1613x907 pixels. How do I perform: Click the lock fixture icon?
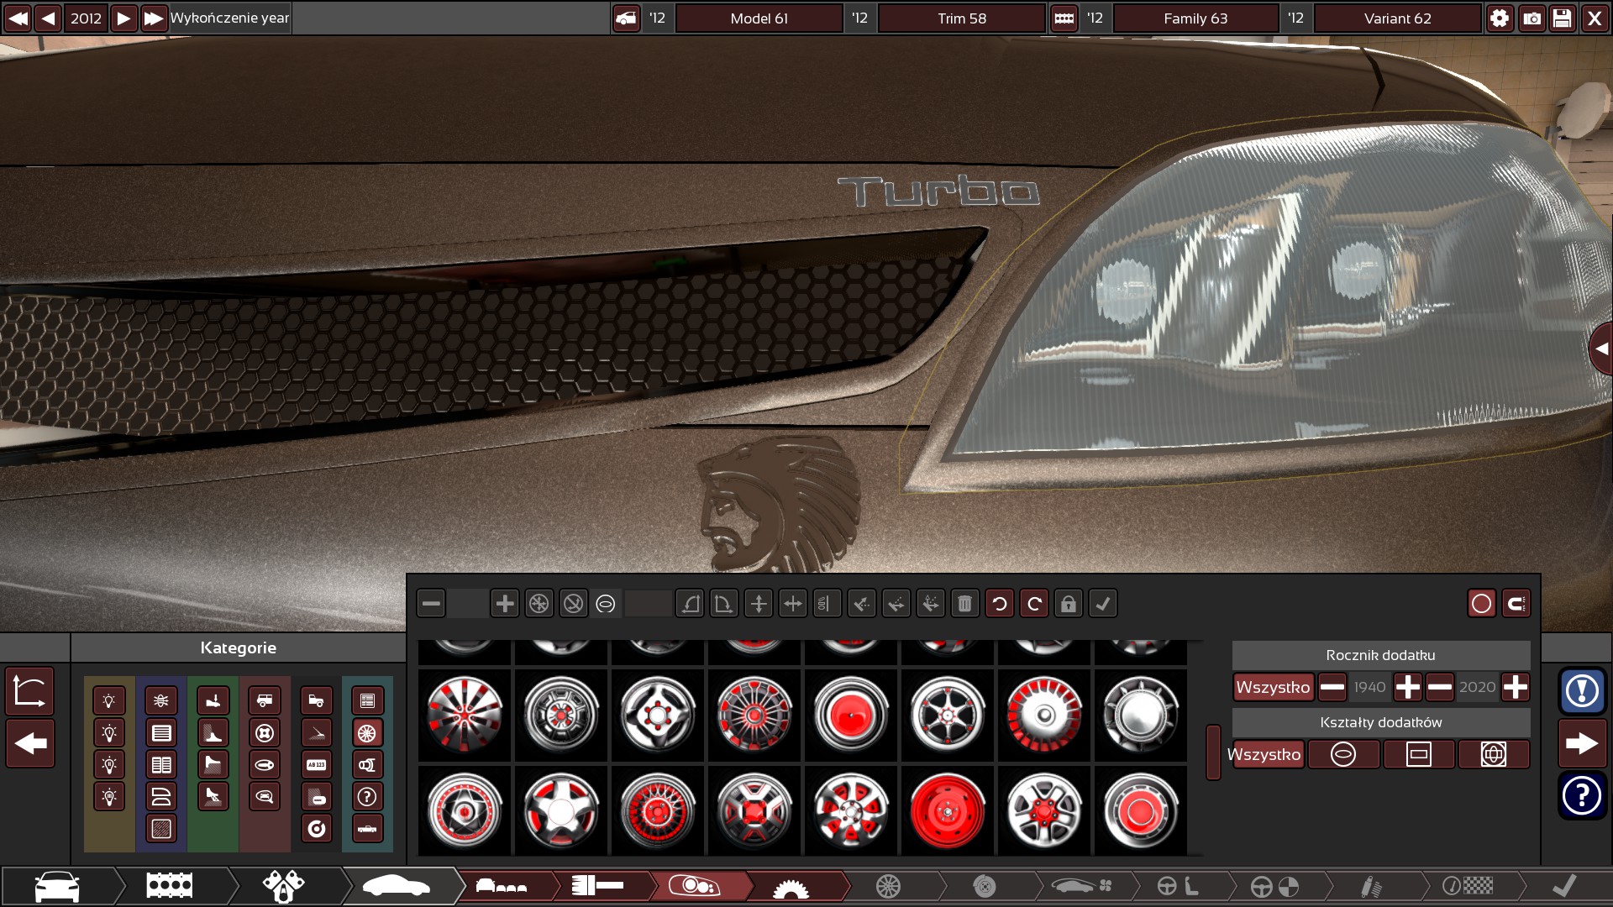tap(1068, 604)
